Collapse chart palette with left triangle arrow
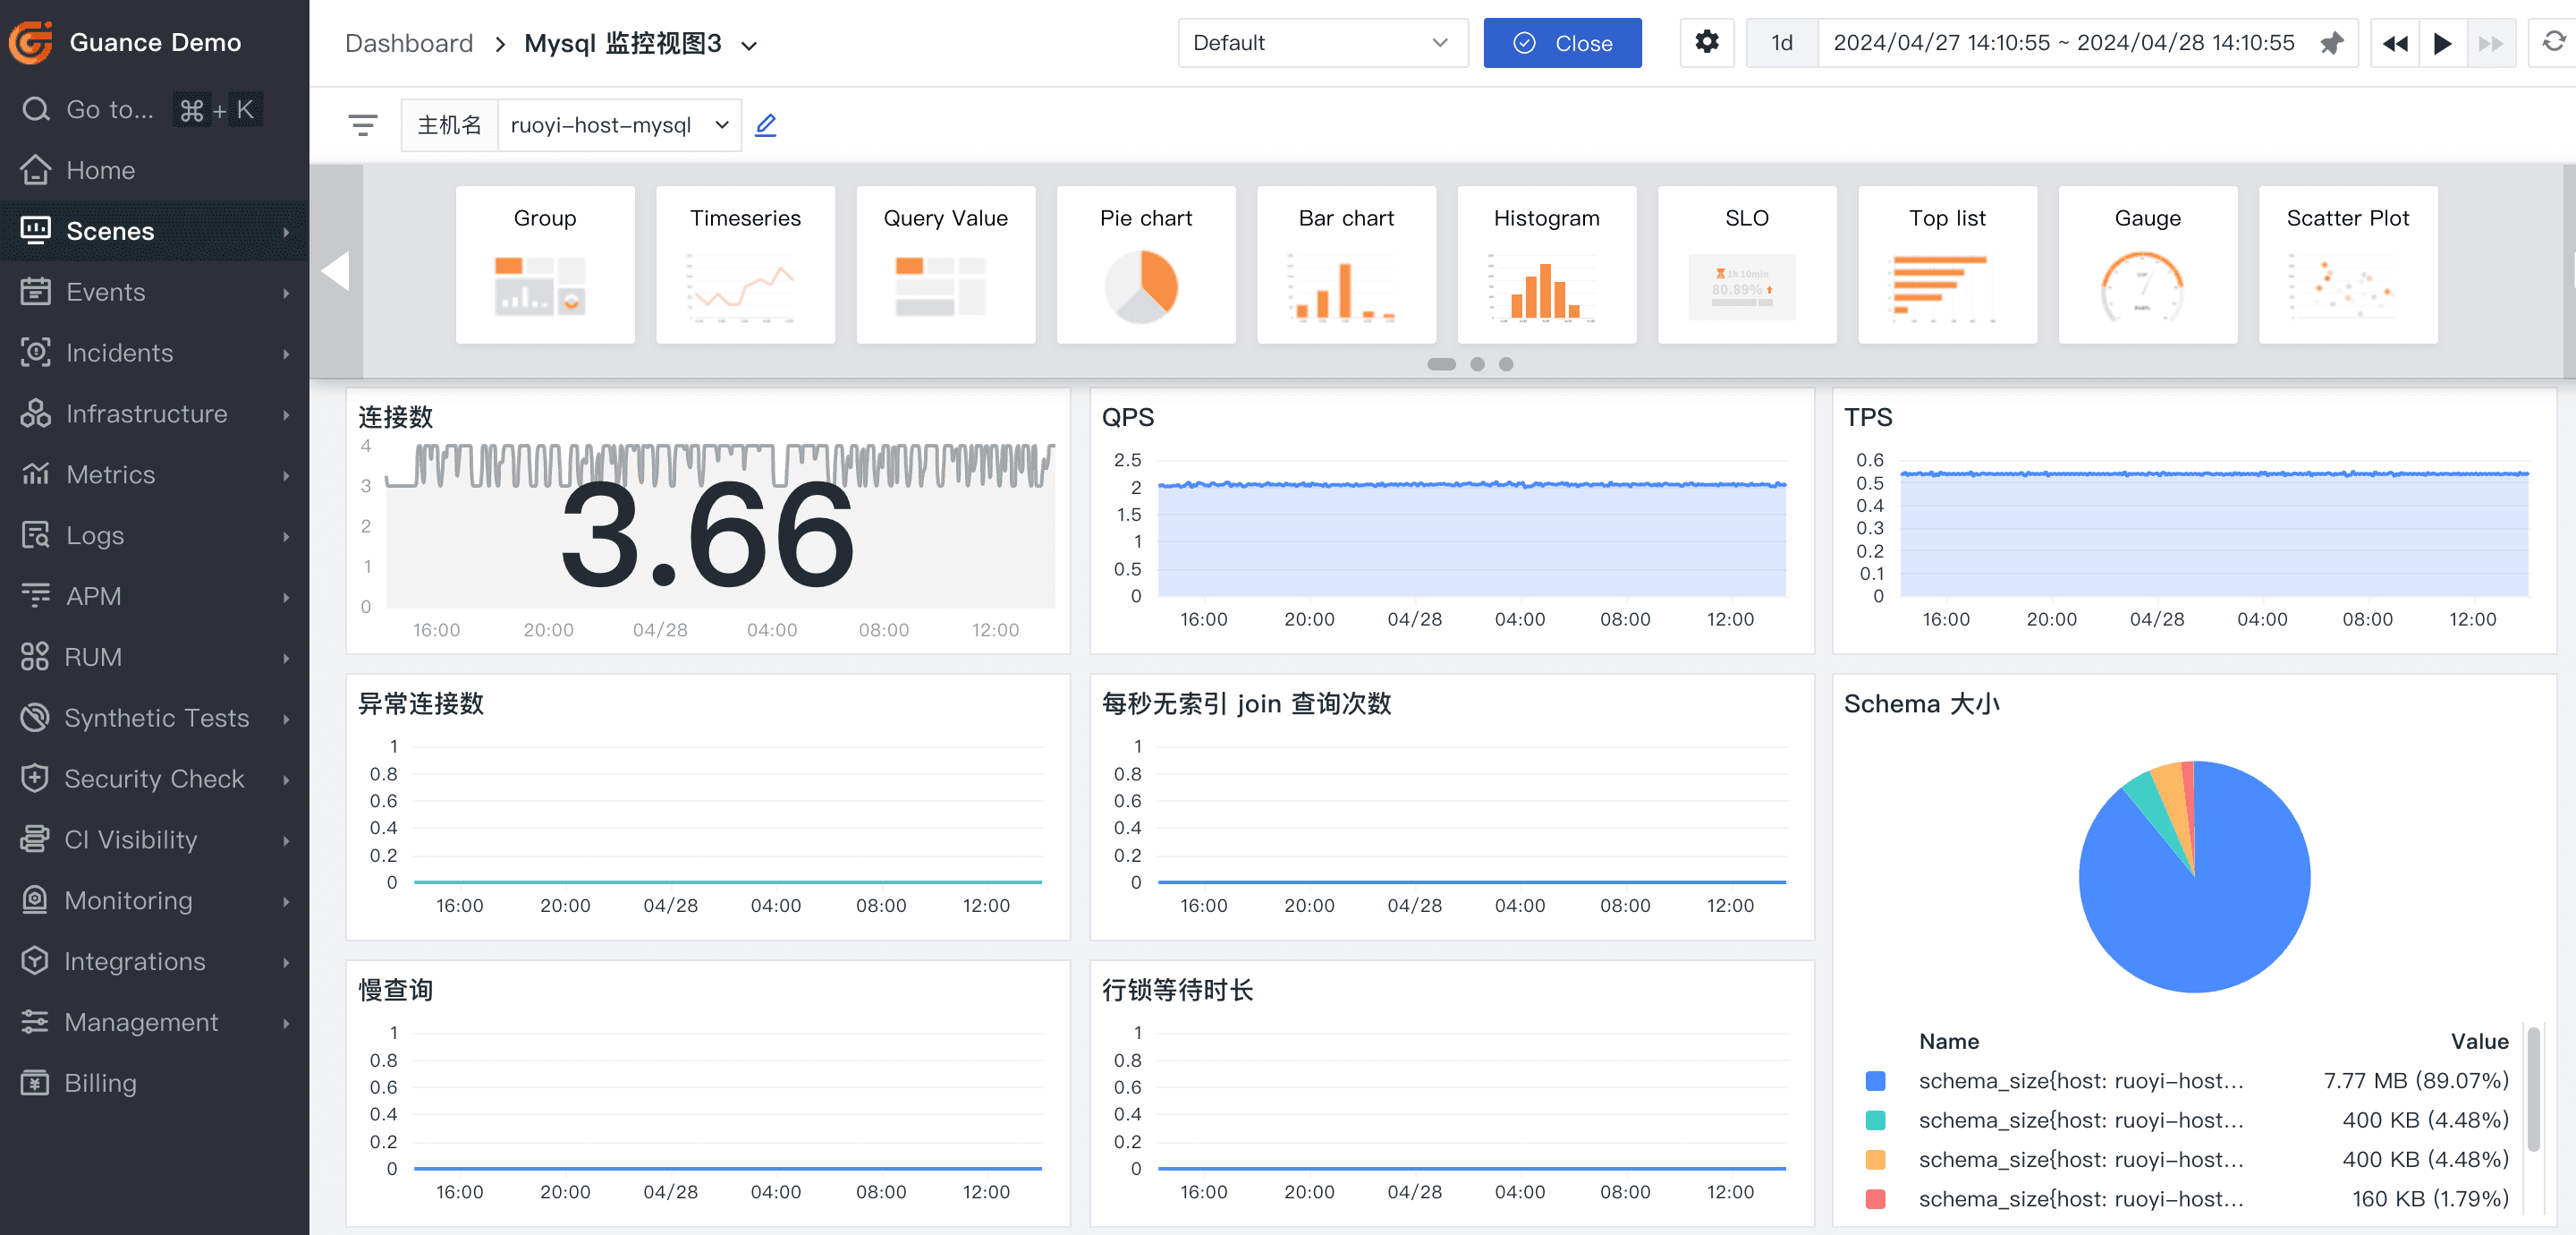Image resolution: width=2576 pixels, height=1235 pixels. pyautogui.click(x=336, y=270)
